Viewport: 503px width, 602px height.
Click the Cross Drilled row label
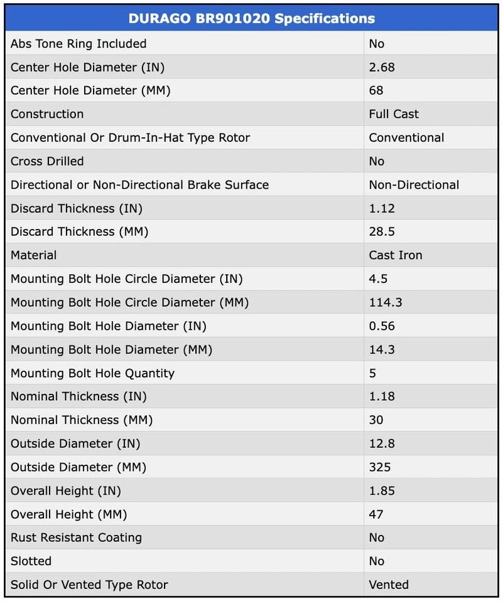47,161
